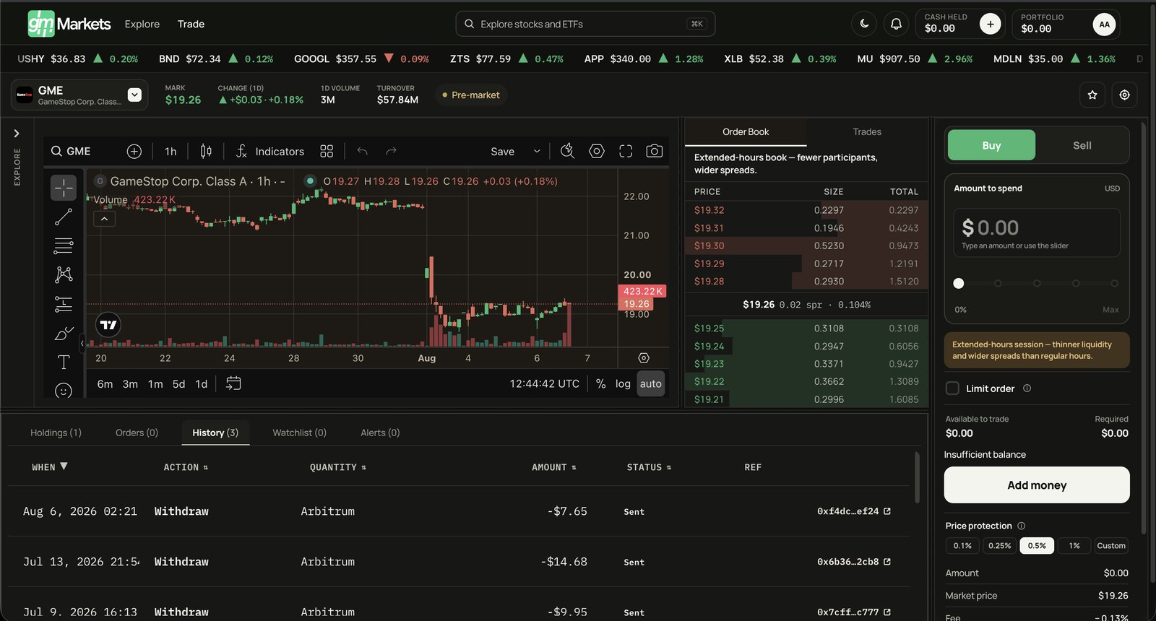Select Custom price protection

point(1111,545)
